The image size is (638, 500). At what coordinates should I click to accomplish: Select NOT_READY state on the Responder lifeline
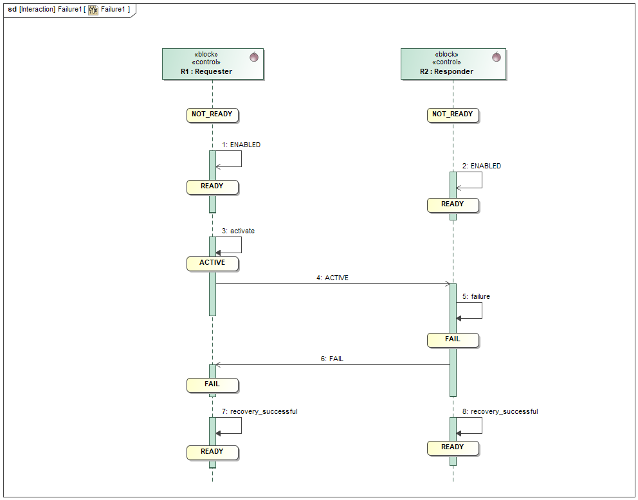coord(453,115)
